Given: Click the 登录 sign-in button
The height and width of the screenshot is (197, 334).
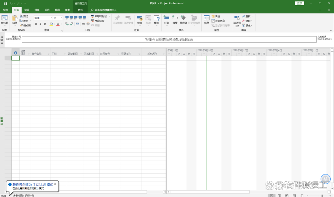Looking at the screenshot, I should [x=299, y=3].
